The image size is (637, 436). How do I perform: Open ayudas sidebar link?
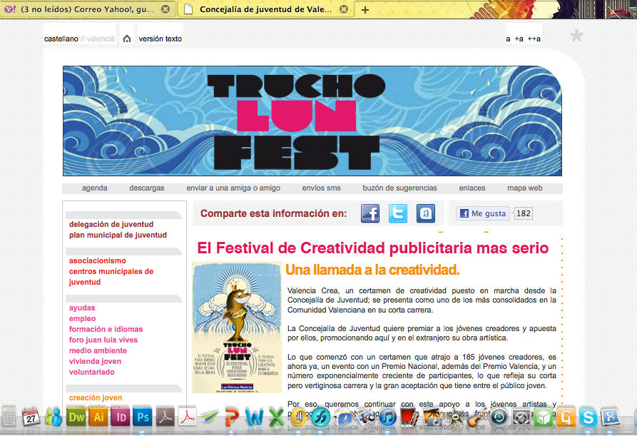[x=82, y=308]
